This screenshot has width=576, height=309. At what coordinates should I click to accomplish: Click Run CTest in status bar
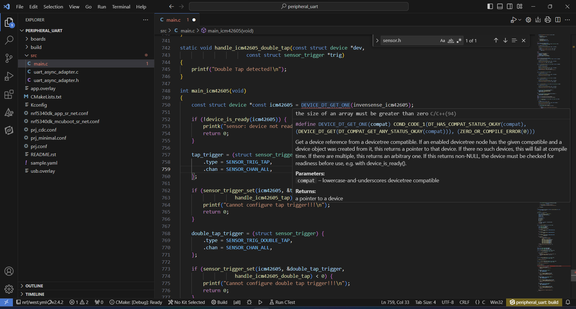tap(282, 302)
